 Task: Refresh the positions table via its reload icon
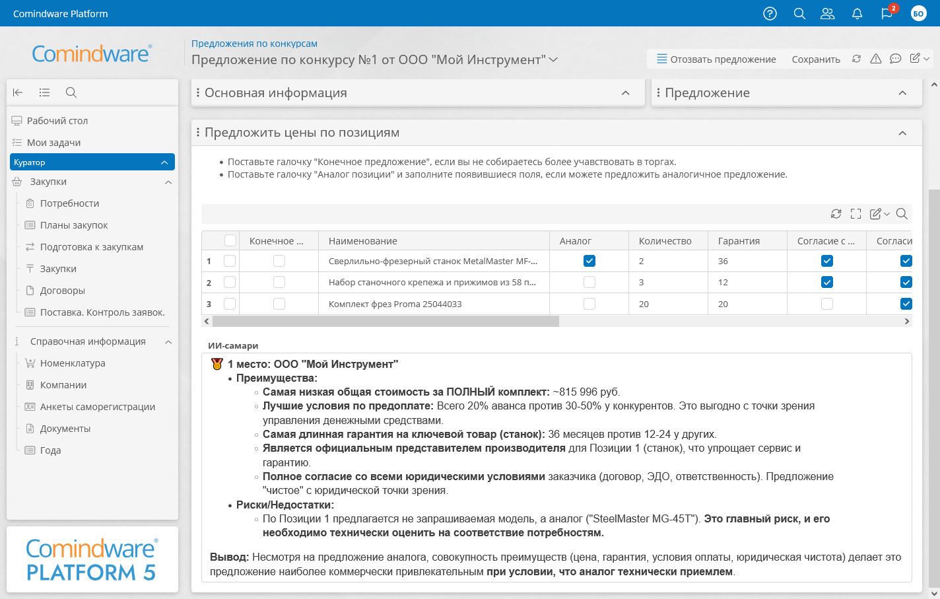click(x=836, y=214)
